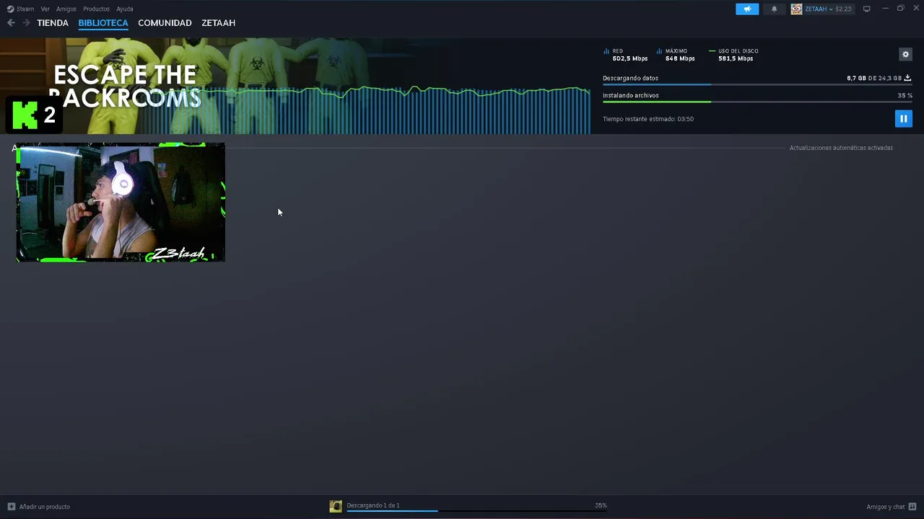Viewport: 924px width, 519px height.
Task: Open the COMUNIDAD tab
Action: click(x=165, y=23)
